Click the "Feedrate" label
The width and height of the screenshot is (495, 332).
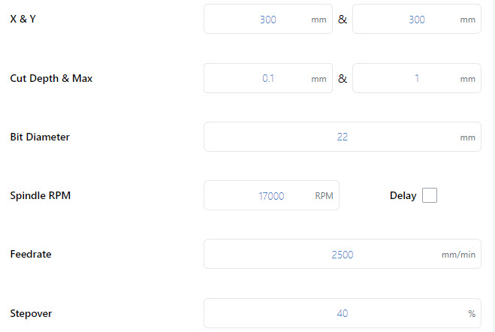[x=31, y=255]
